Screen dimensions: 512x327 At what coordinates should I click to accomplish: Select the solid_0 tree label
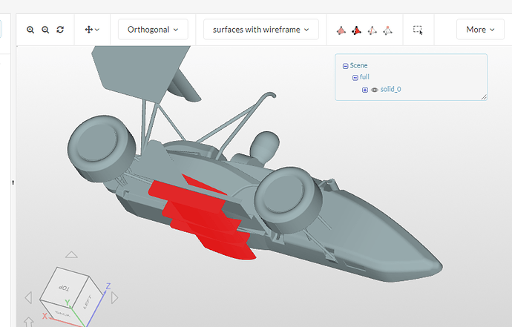[x=390, y=89]
